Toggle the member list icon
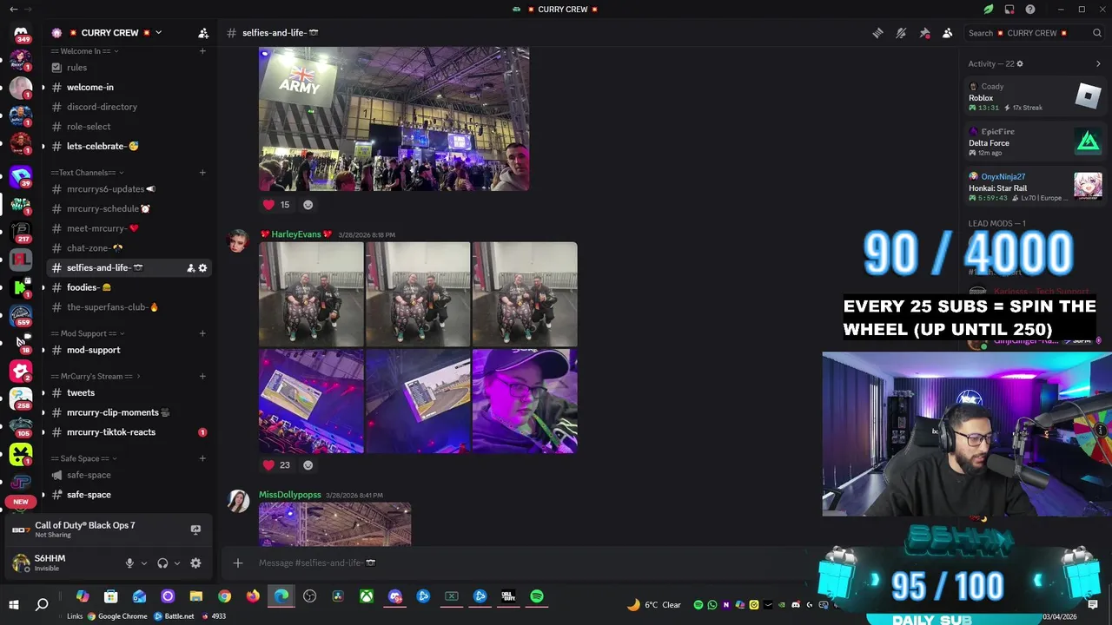The image size is (1112, 625). [948, 33]
